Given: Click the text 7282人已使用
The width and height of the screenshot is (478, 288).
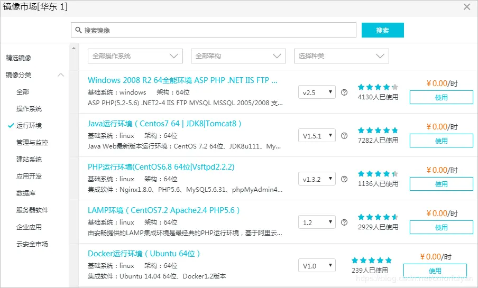Looking at the screenshot, I should (378, 141).
